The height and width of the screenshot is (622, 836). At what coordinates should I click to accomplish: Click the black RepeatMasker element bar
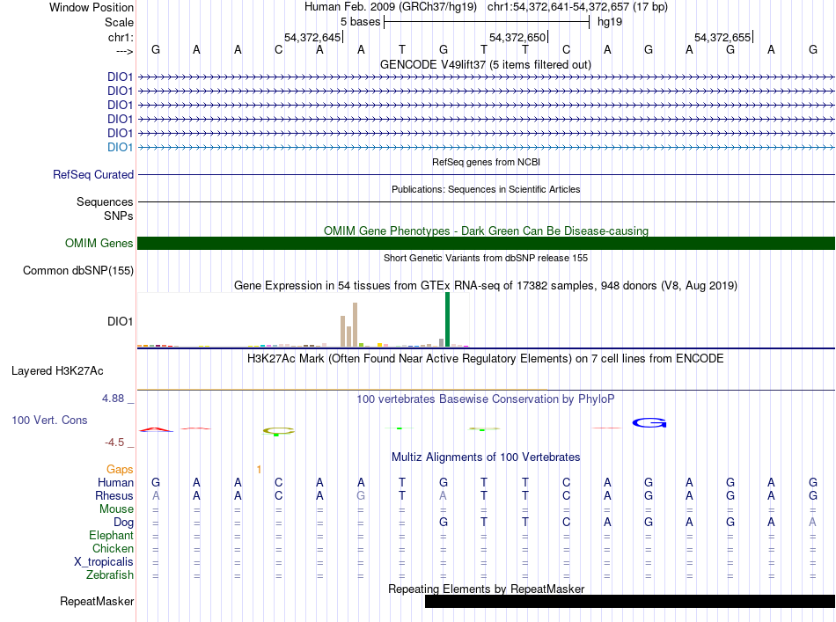tap(629, 602)
